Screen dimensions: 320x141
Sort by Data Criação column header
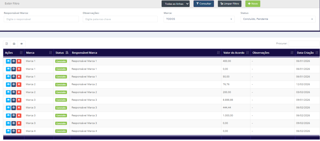point(307,53)
